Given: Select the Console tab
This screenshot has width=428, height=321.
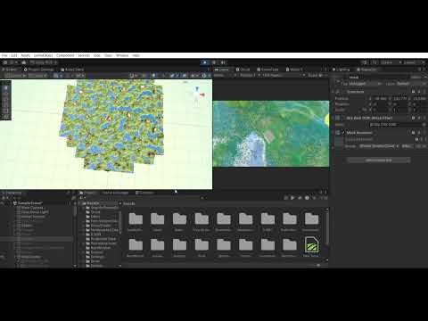Looking at the screenshot, I should [144, 193].
